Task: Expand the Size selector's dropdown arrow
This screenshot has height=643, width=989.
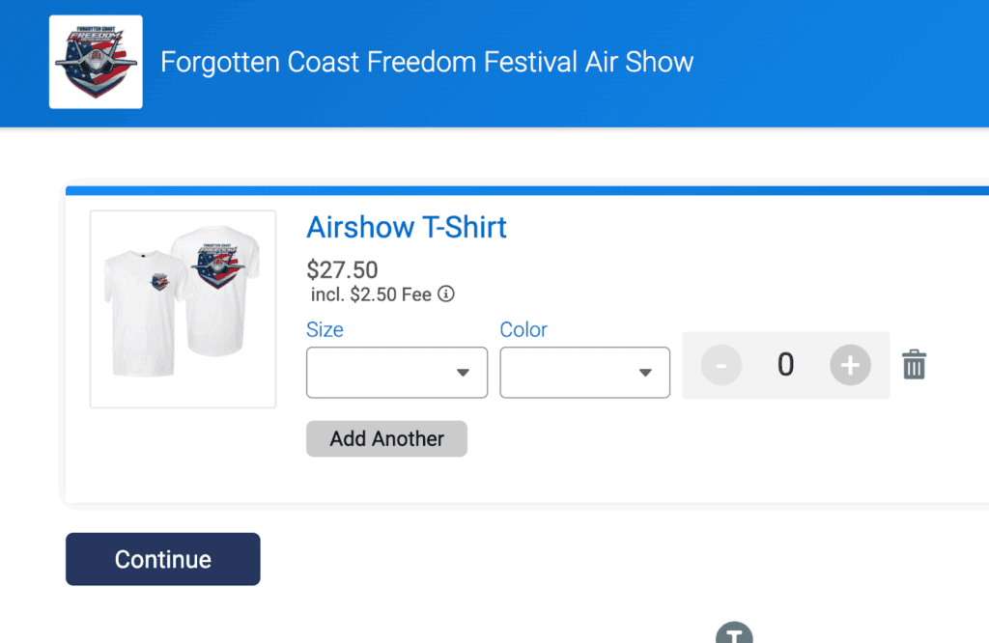Action: click(x=465, y=372)
